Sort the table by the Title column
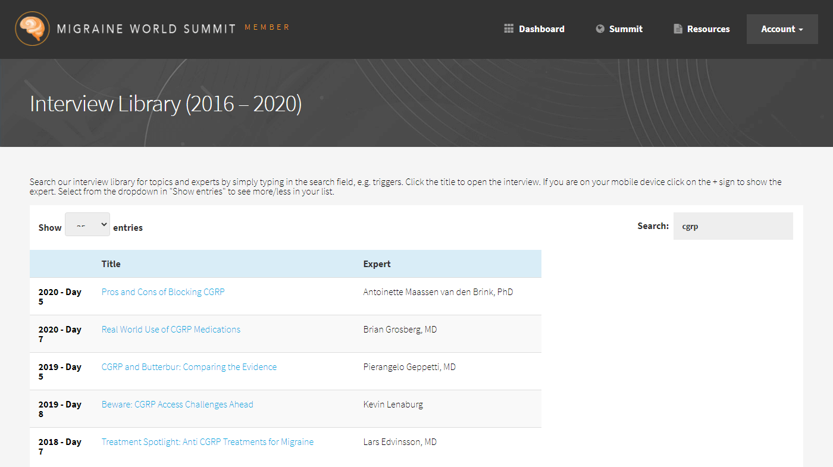The width and height of the screenshot is (833, 467). coord(111,264)
